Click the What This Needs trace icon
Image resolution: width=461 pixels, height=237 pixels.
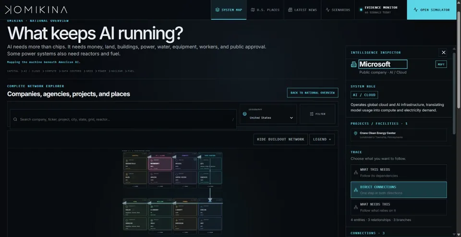[356, 173]
